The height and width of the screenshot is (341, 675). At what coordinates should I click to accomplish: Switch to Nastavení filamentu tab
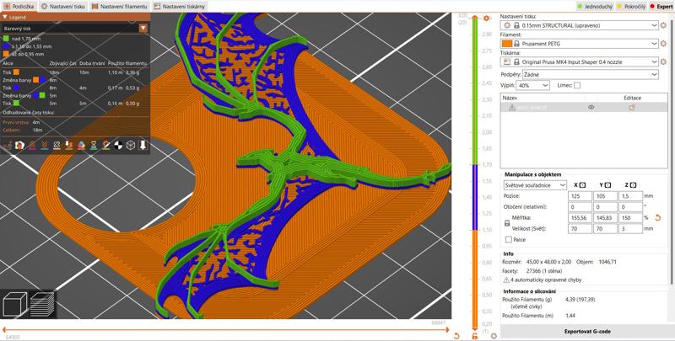pos(119,7)
